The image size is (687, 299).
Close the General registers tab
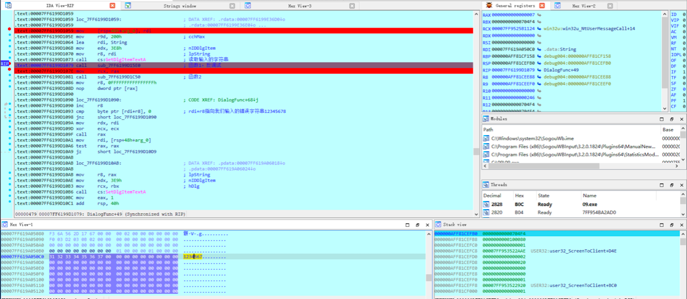coord(542,5)
